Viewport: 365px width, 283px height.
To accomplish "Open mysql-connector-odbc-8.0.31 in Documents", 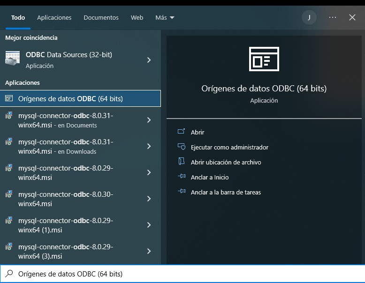I will click(x=80, y=120).
